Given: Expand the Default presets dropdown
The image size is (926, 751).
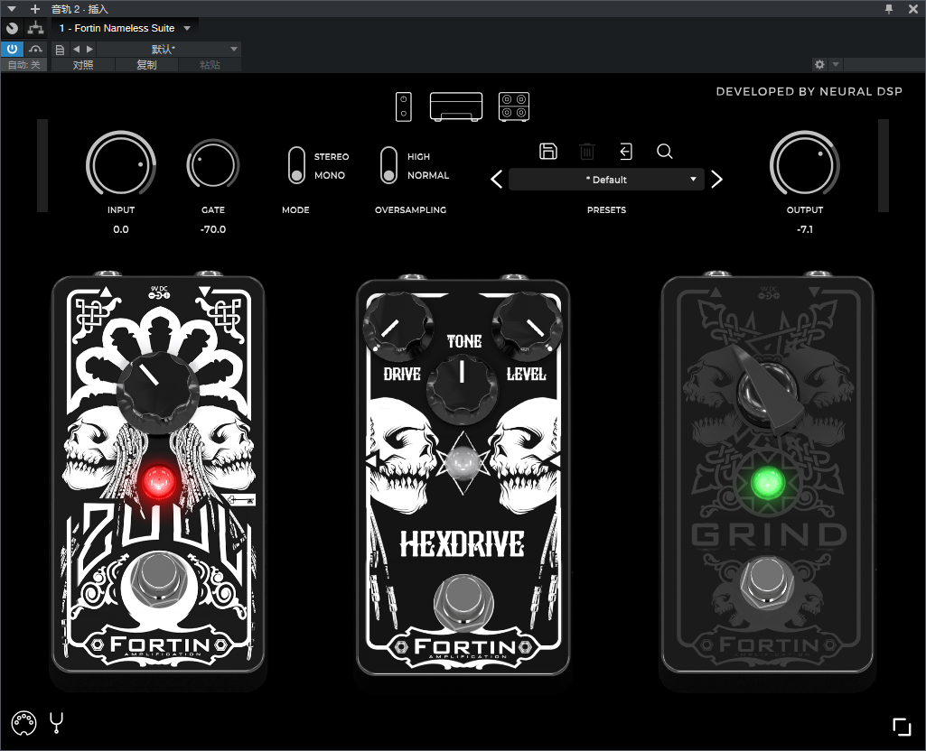Looking at the screenshot, I should click(606, 180).
